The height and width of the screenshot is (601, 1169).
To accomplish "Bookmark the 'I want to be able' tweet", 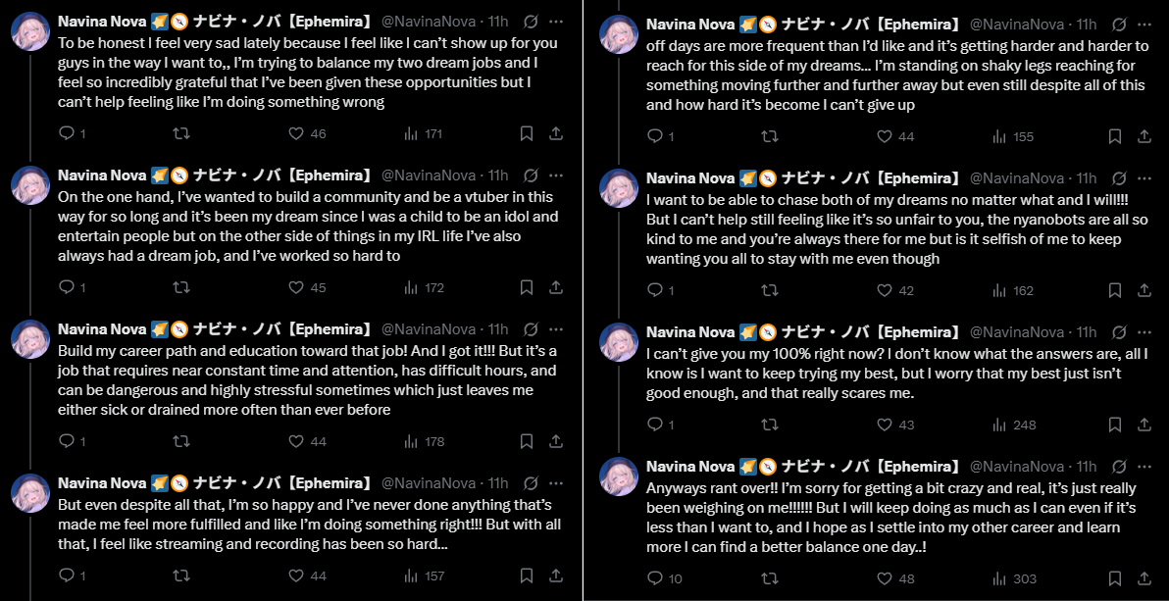I will click(x=1115, y=290).
